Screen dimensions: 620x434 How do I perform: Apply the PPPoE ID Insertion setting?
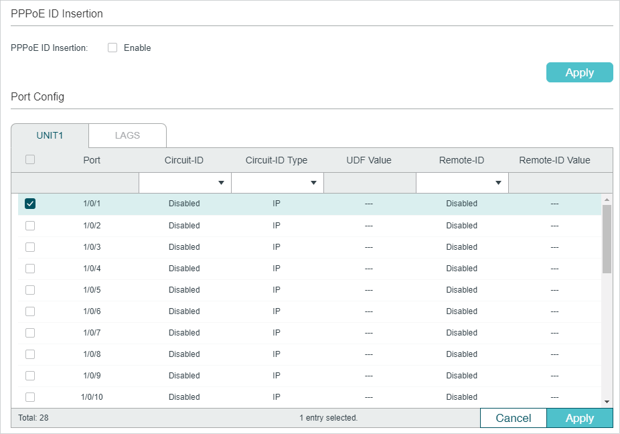[580, 72]
